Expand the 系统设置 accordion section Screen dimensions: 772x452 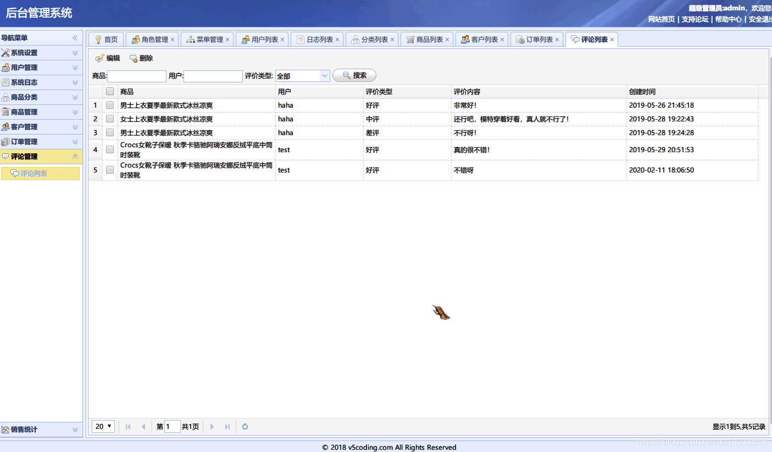click(x=75, y=53)
